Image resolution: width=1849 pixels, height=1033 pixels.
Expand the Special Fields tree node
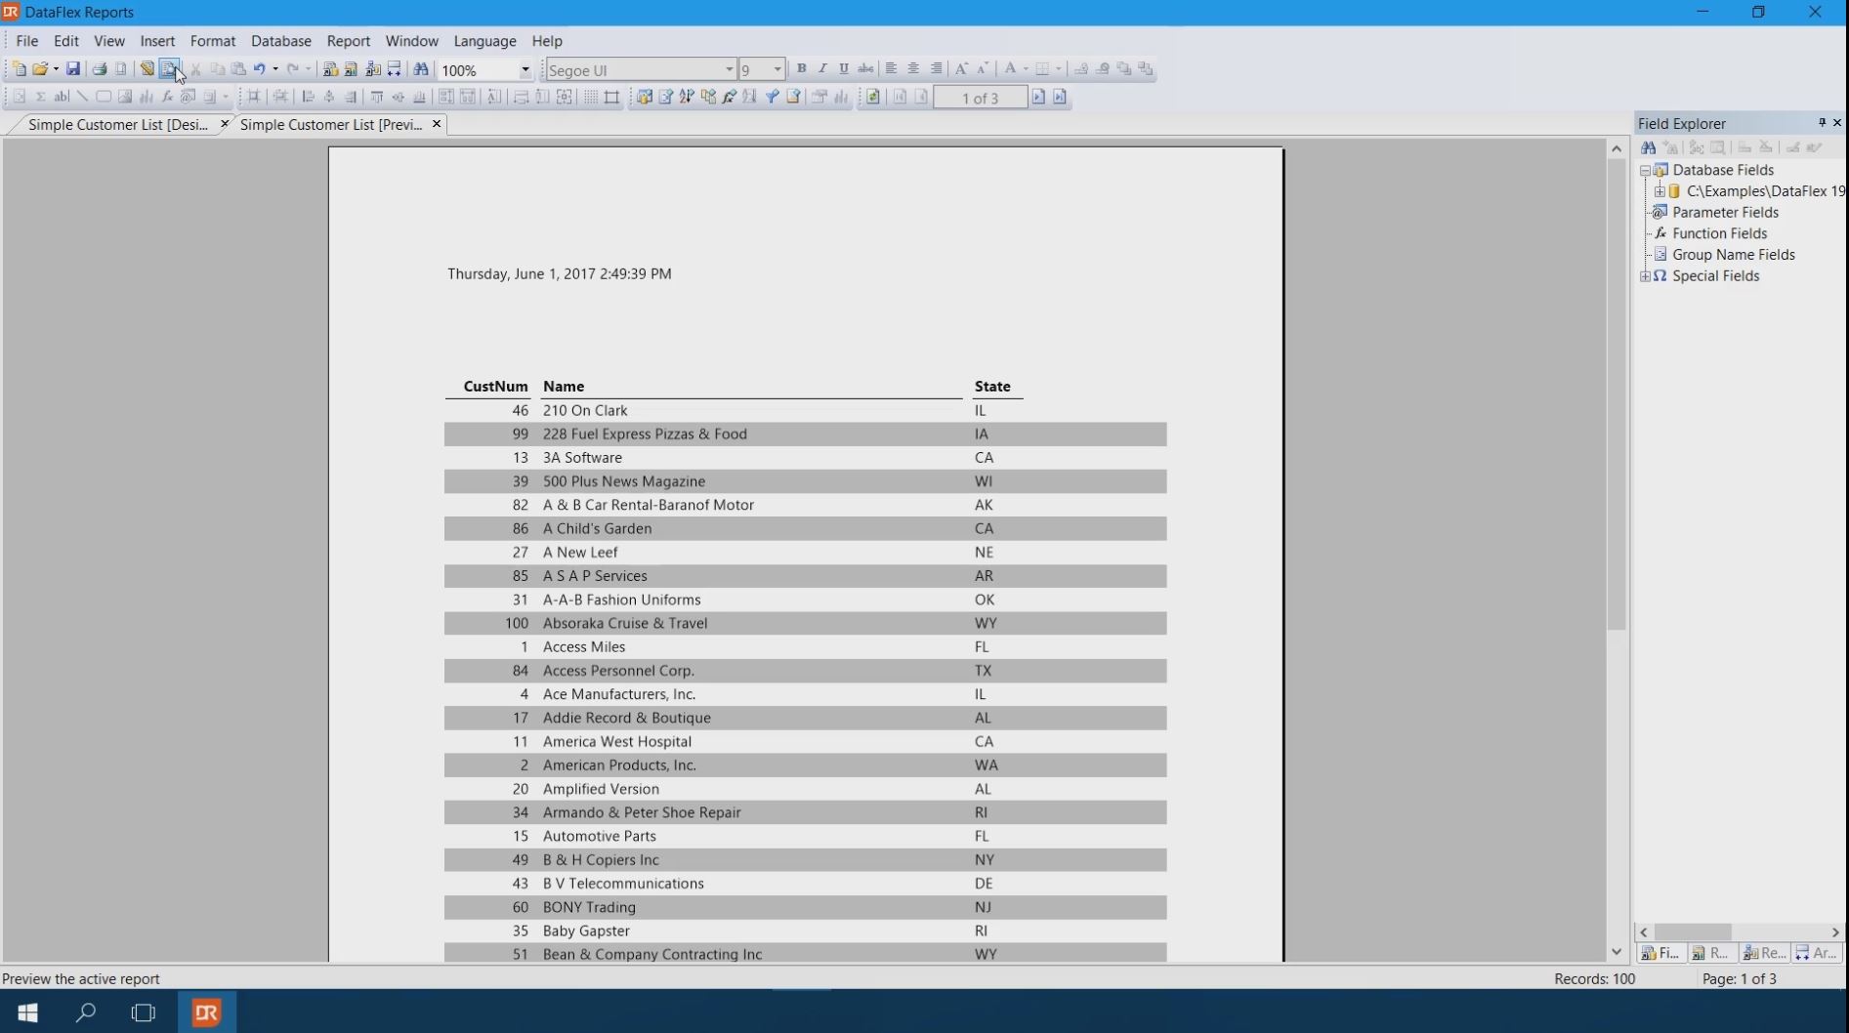(x=1646, y=276)
